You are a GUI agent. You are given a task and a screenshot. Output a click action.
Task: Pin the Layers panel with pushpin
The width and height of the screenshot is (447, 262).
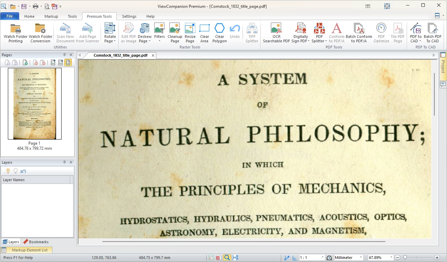(64, 162)
